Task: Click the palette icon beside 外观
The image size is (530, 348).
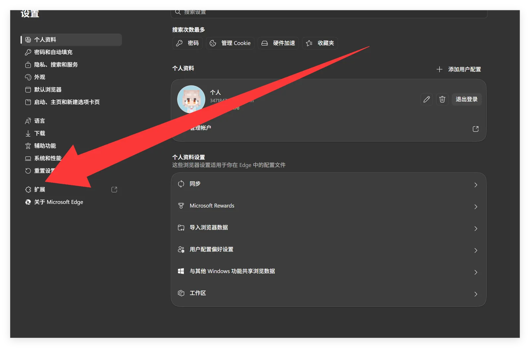Action: 28,77
